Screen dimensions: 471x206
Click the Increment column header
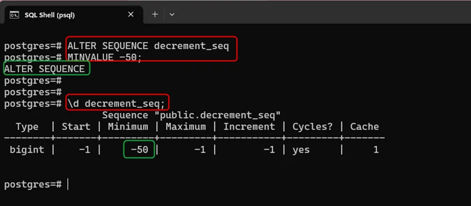click(x=249, y=127)
